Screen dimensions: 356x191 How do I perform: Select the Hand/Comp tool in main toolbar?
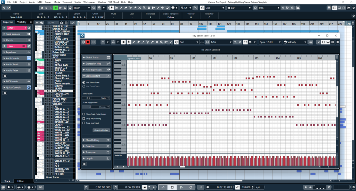click(149, 8)
